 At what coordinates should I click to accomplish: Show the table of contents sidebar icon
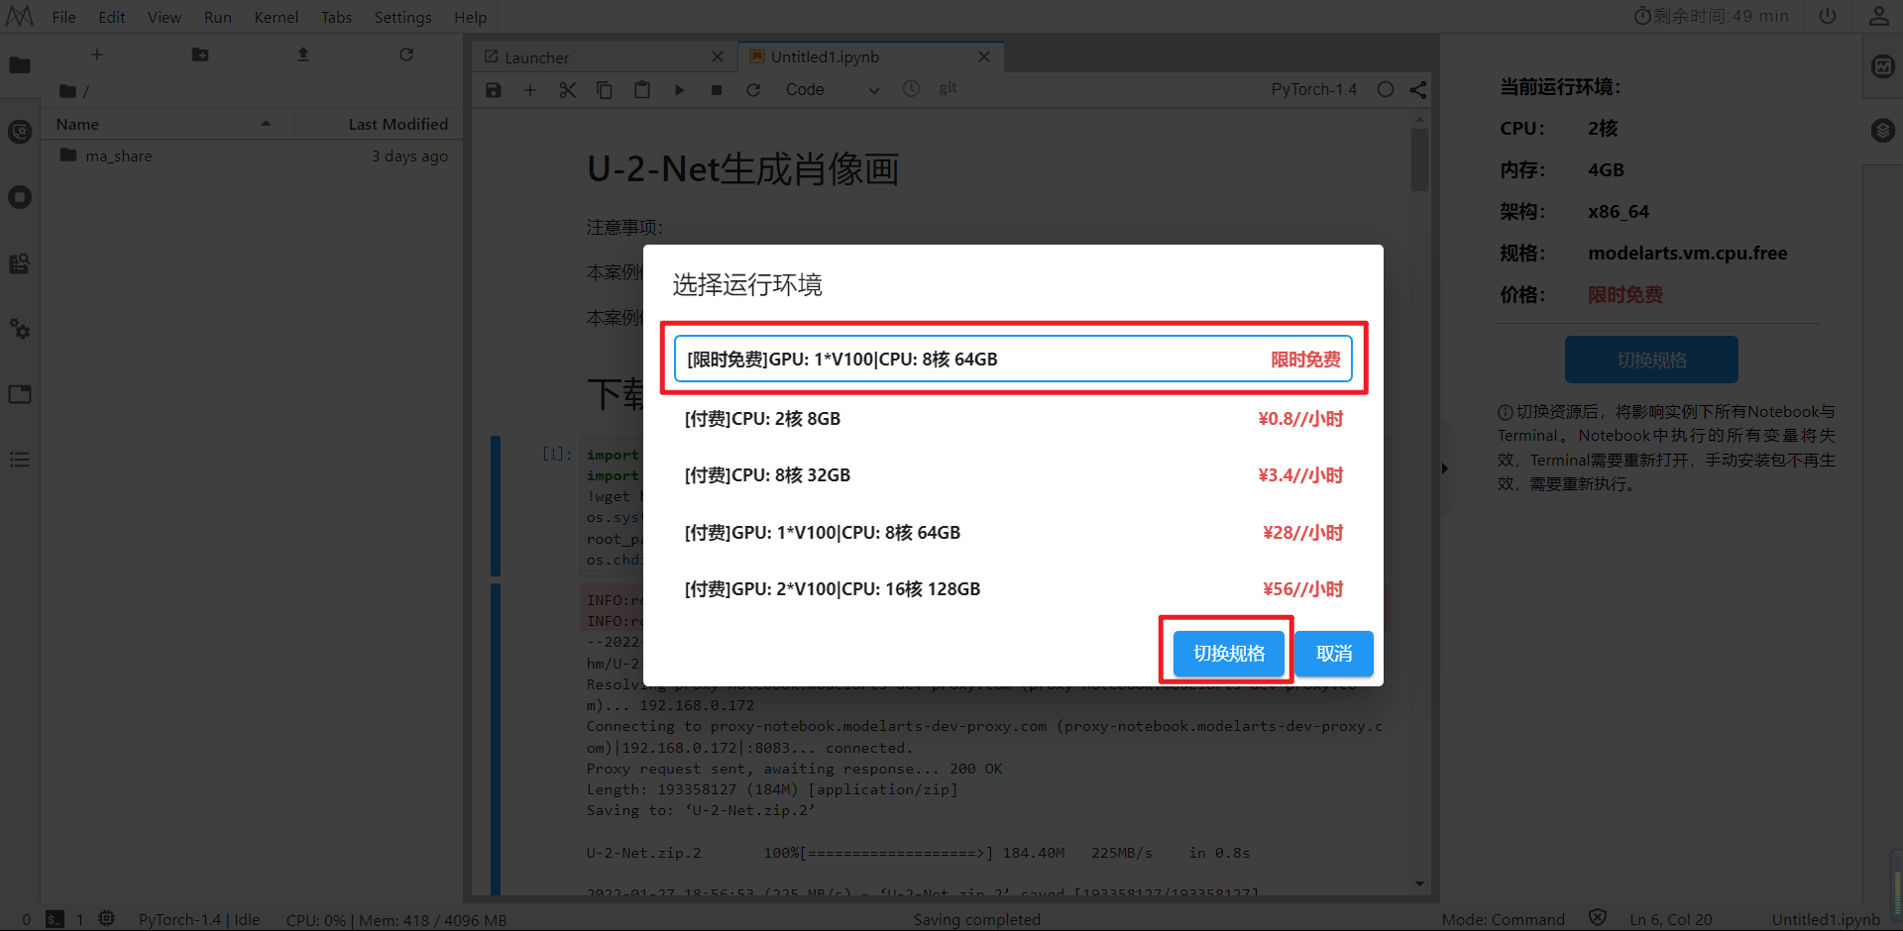point(20,460)
